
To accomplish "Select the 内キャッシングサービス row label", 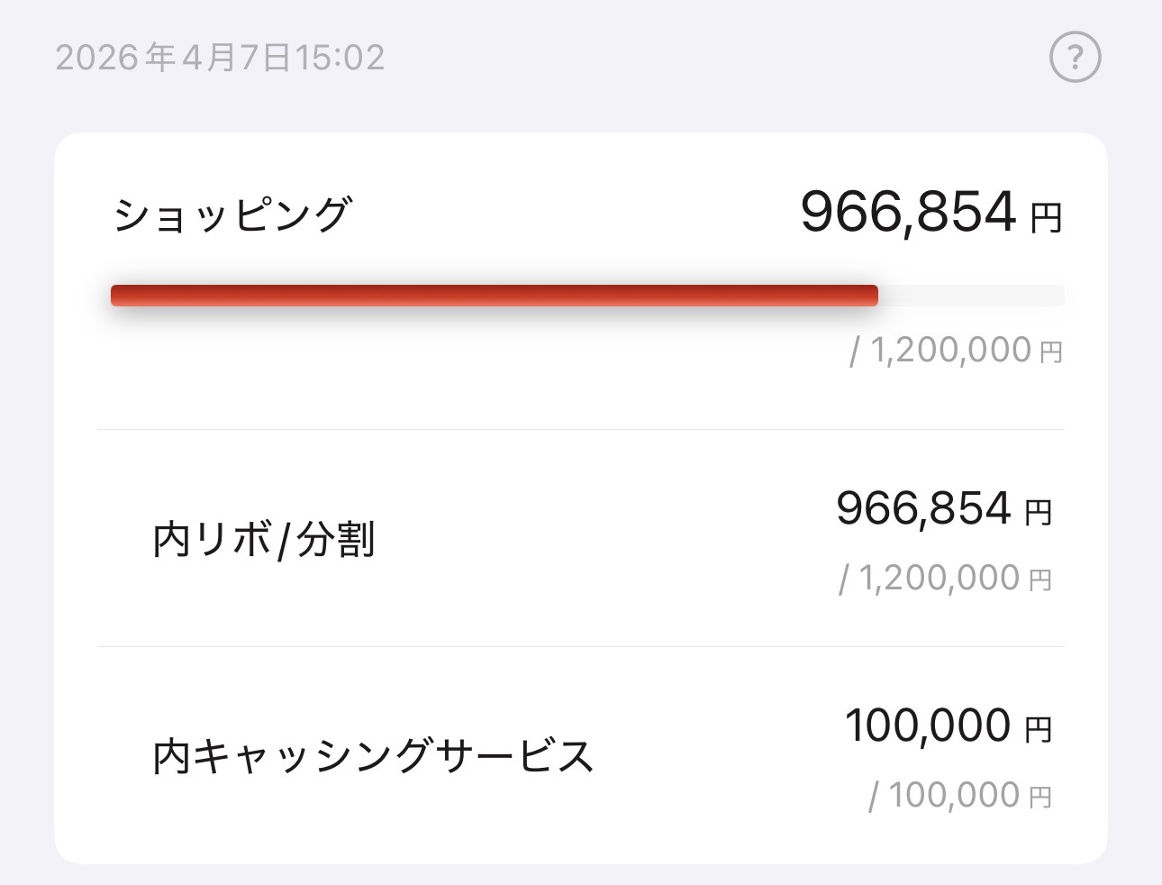I will pos(373,756).
